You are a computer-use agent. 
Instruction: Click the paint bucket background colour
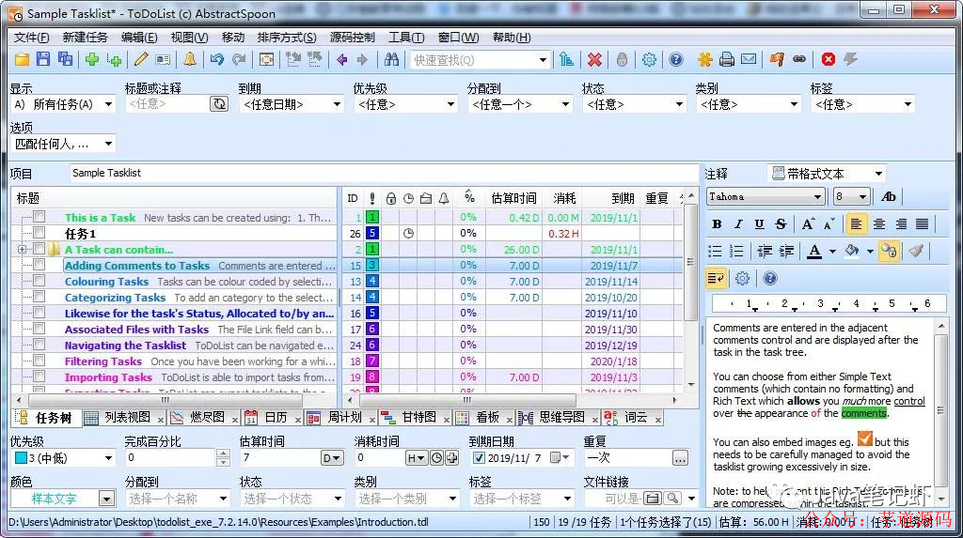[x=852, y=251]
